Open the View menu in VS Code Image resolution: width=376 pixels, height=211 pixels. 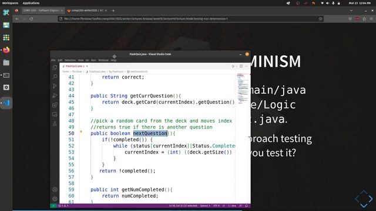coord(81,60)
